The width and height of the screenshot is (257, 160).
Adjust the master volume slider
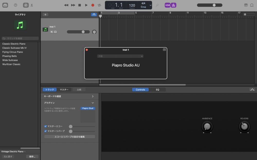point(210,5)
